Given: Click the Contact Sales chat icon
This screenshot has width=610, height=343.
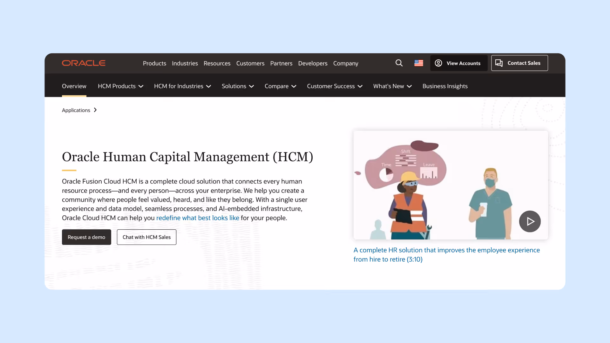Looking at the screenshot, I should 499,63.
